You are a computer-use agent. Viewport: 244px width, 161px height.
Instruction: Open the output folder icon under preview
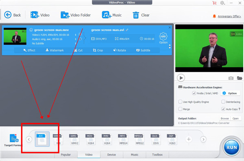(x=240, y=78)
